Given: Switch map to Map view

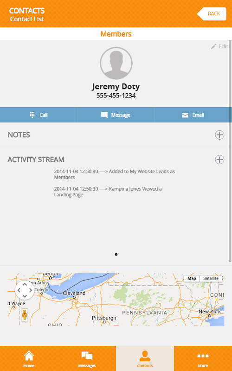Looking at the screenshot, I should [192, 279].
